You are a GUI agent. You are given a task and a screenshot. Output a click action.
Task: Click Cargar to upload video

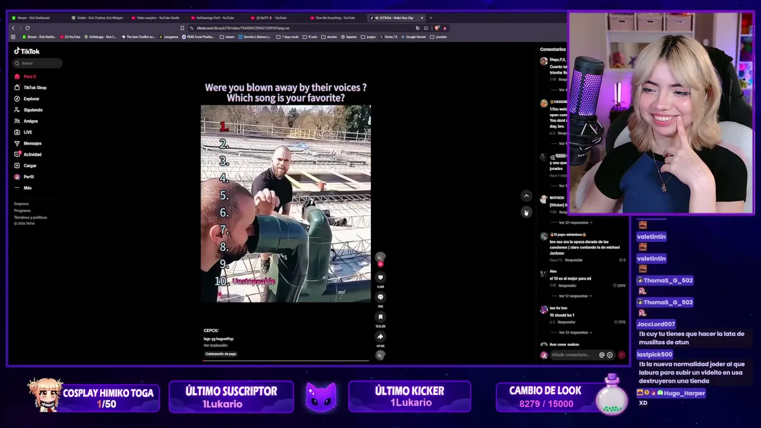(x=26, y=166)
